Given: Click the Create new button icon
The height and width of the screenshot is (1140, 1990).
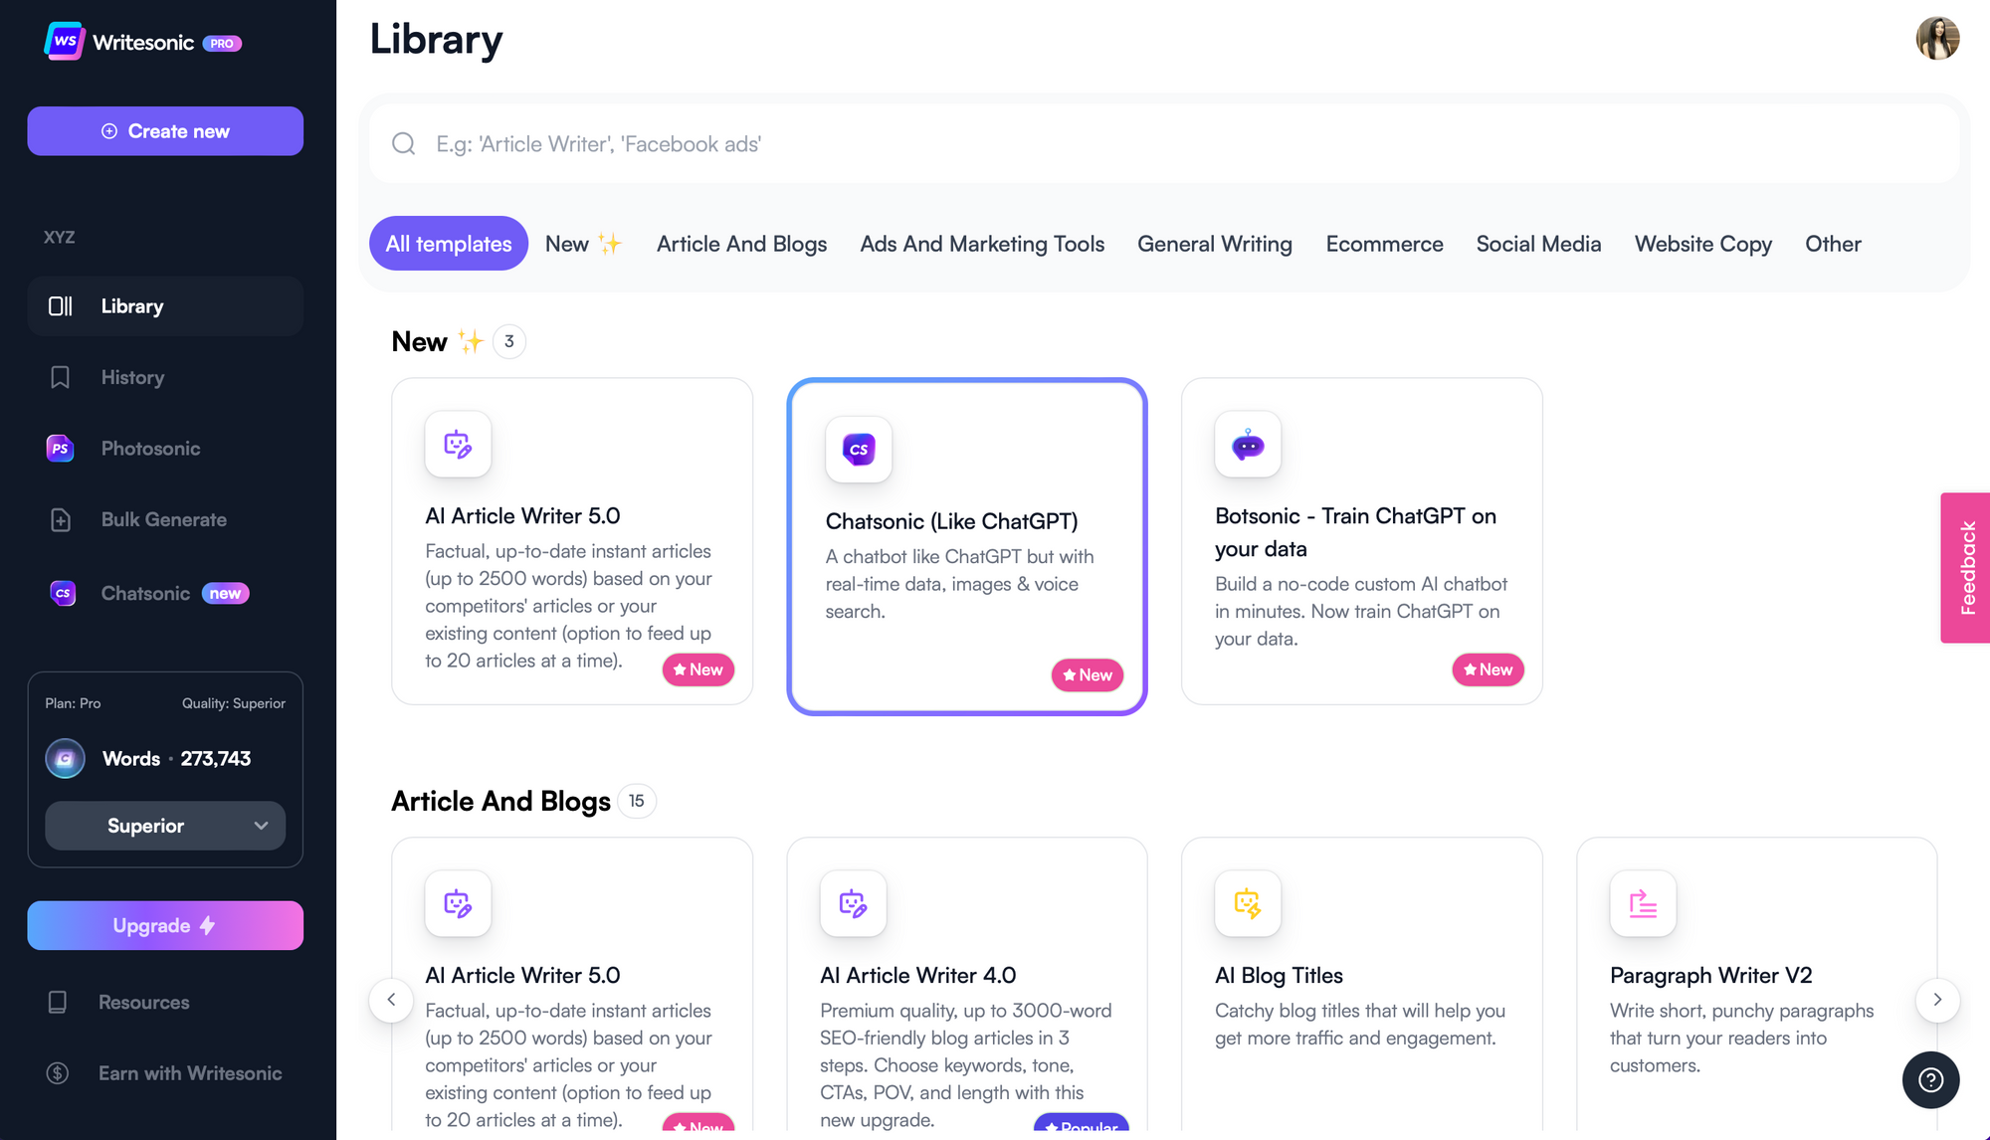Looking at the screenshot, I should [x=109, y=130].
